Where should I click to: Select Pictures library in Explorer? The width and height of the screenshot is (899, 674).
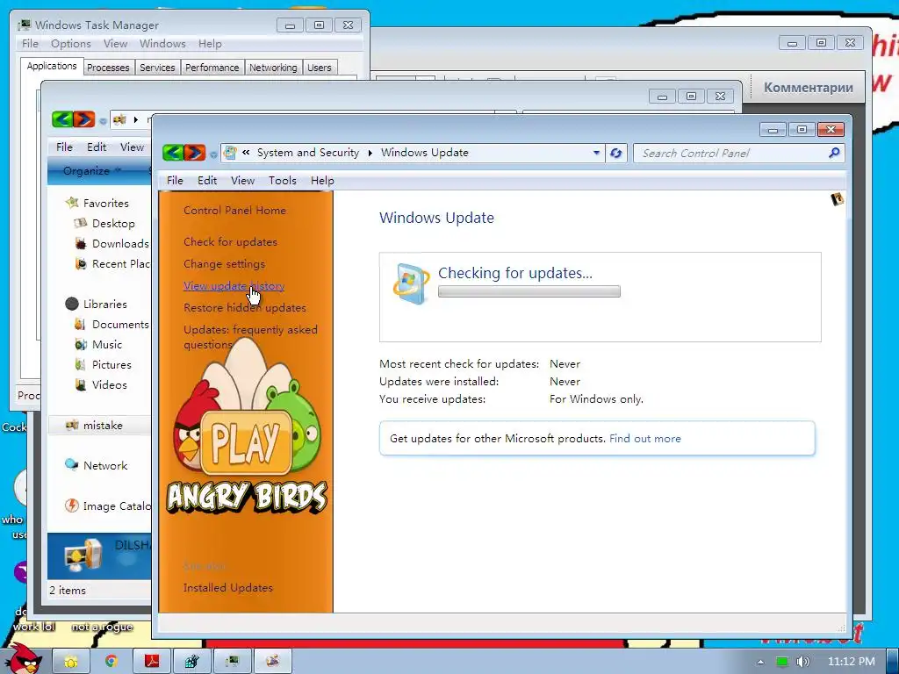tap(111, 365)
